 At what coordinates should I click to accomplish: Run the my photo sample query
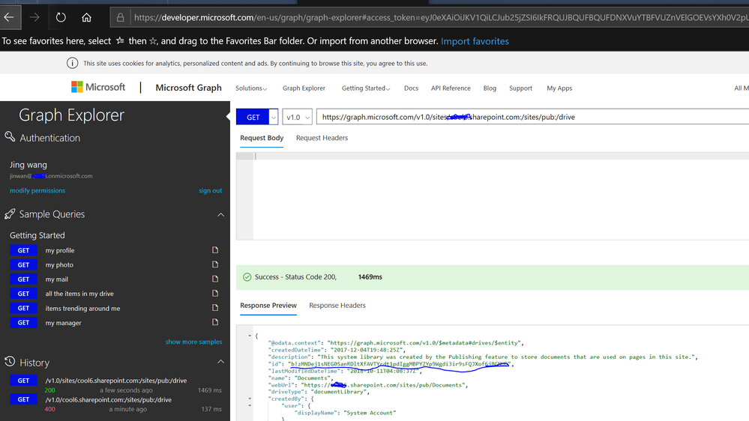(x=23, y=264)
